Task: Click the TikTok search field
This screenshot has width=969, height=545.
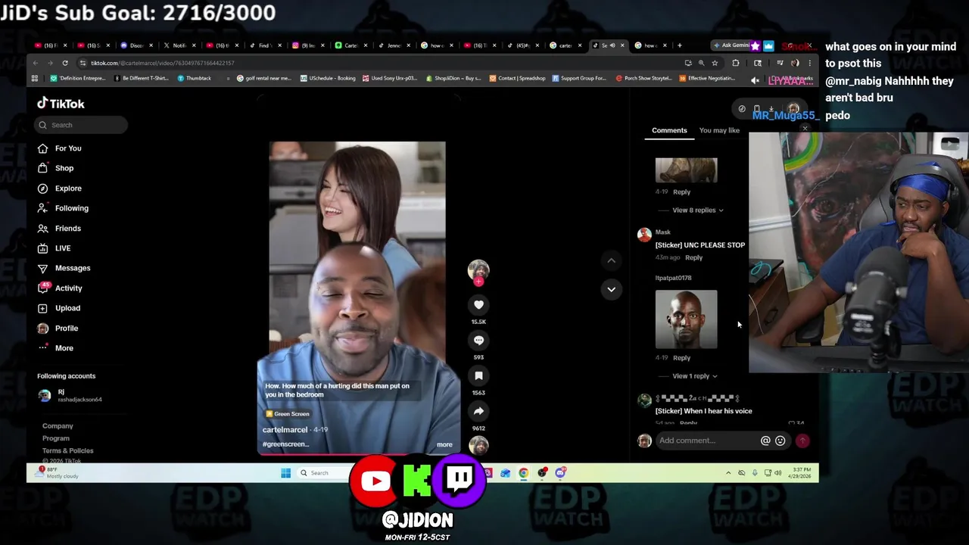Action: click(x=82, y=125)
